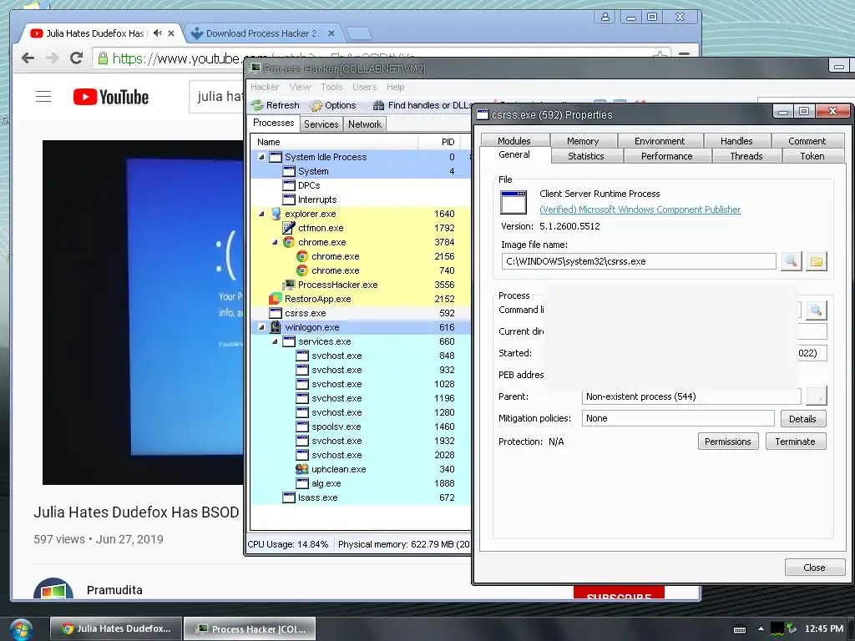Click Pramudita channel avatar
The width and height of the screenshot is (855, 641).
point(53,590)
